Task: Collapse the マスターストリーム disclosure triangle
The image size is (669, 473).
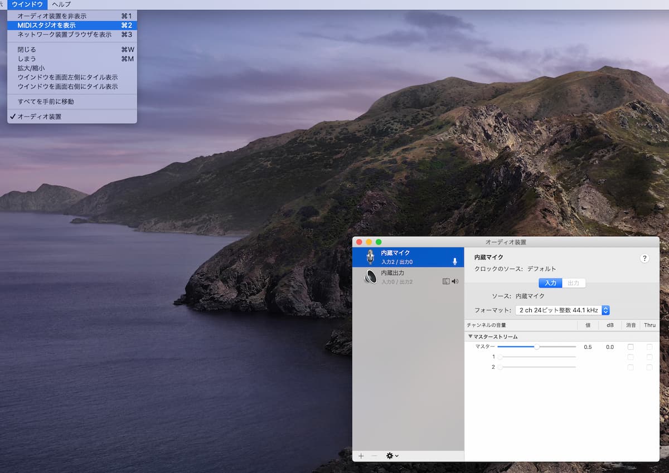Action: 471,337
